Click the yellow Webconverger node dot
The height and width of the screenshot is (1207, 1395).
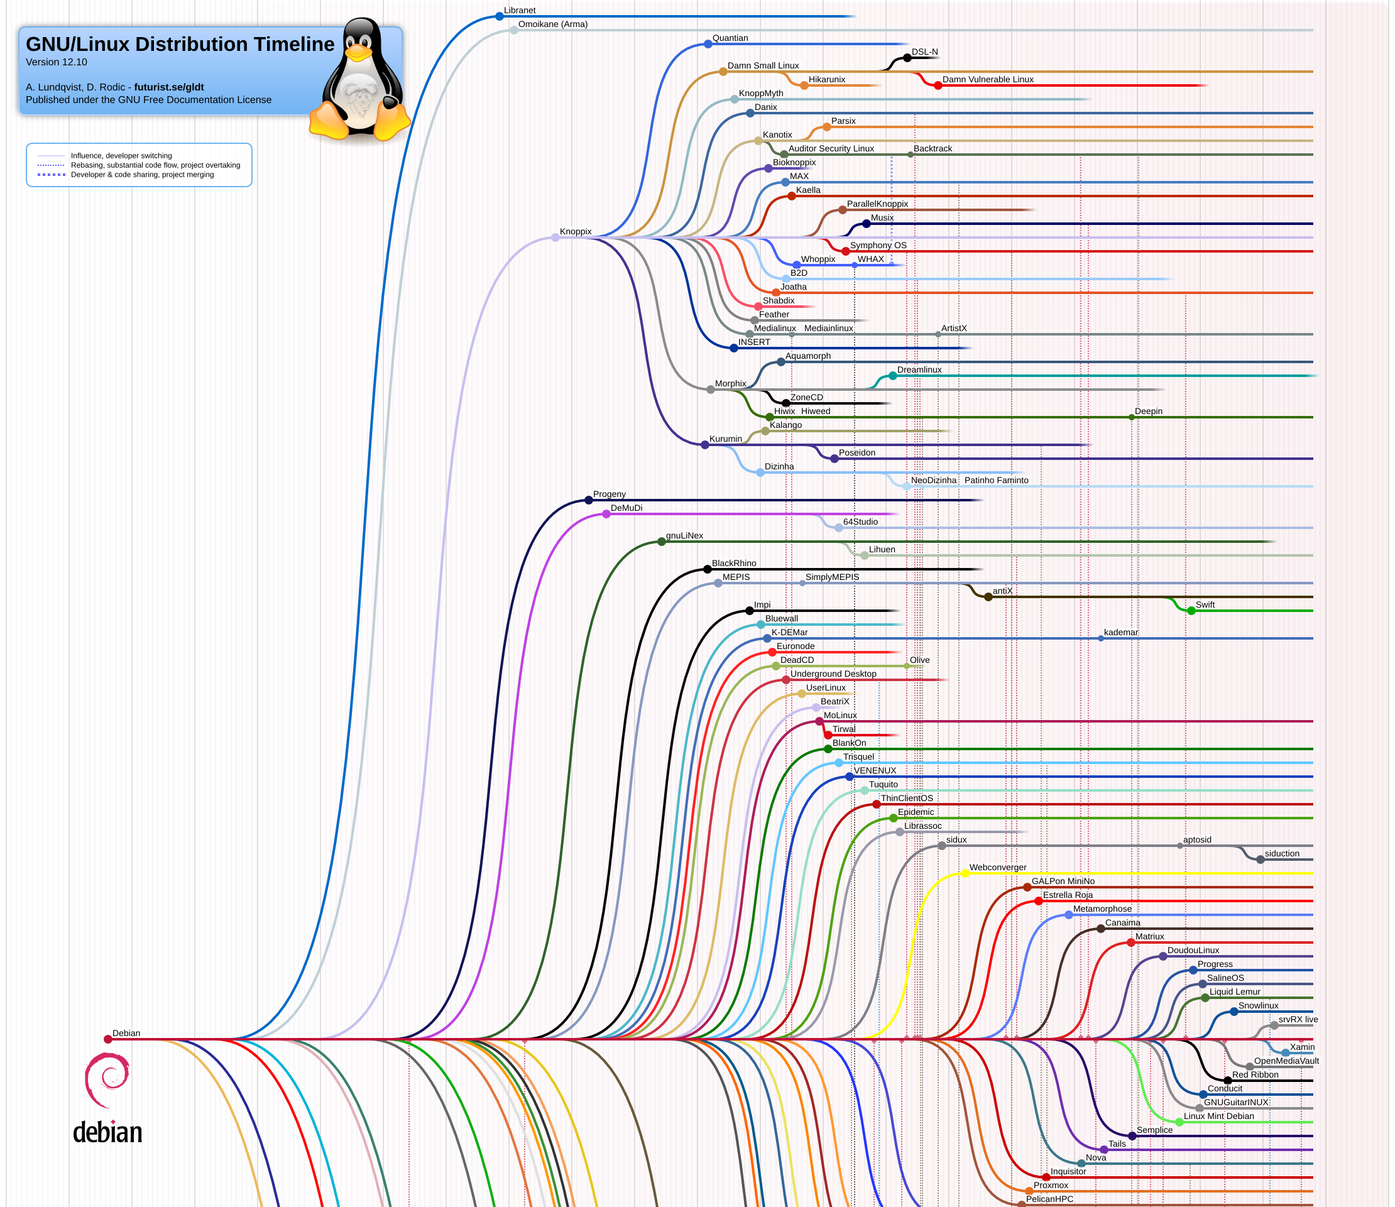click(x=965, y=873)
